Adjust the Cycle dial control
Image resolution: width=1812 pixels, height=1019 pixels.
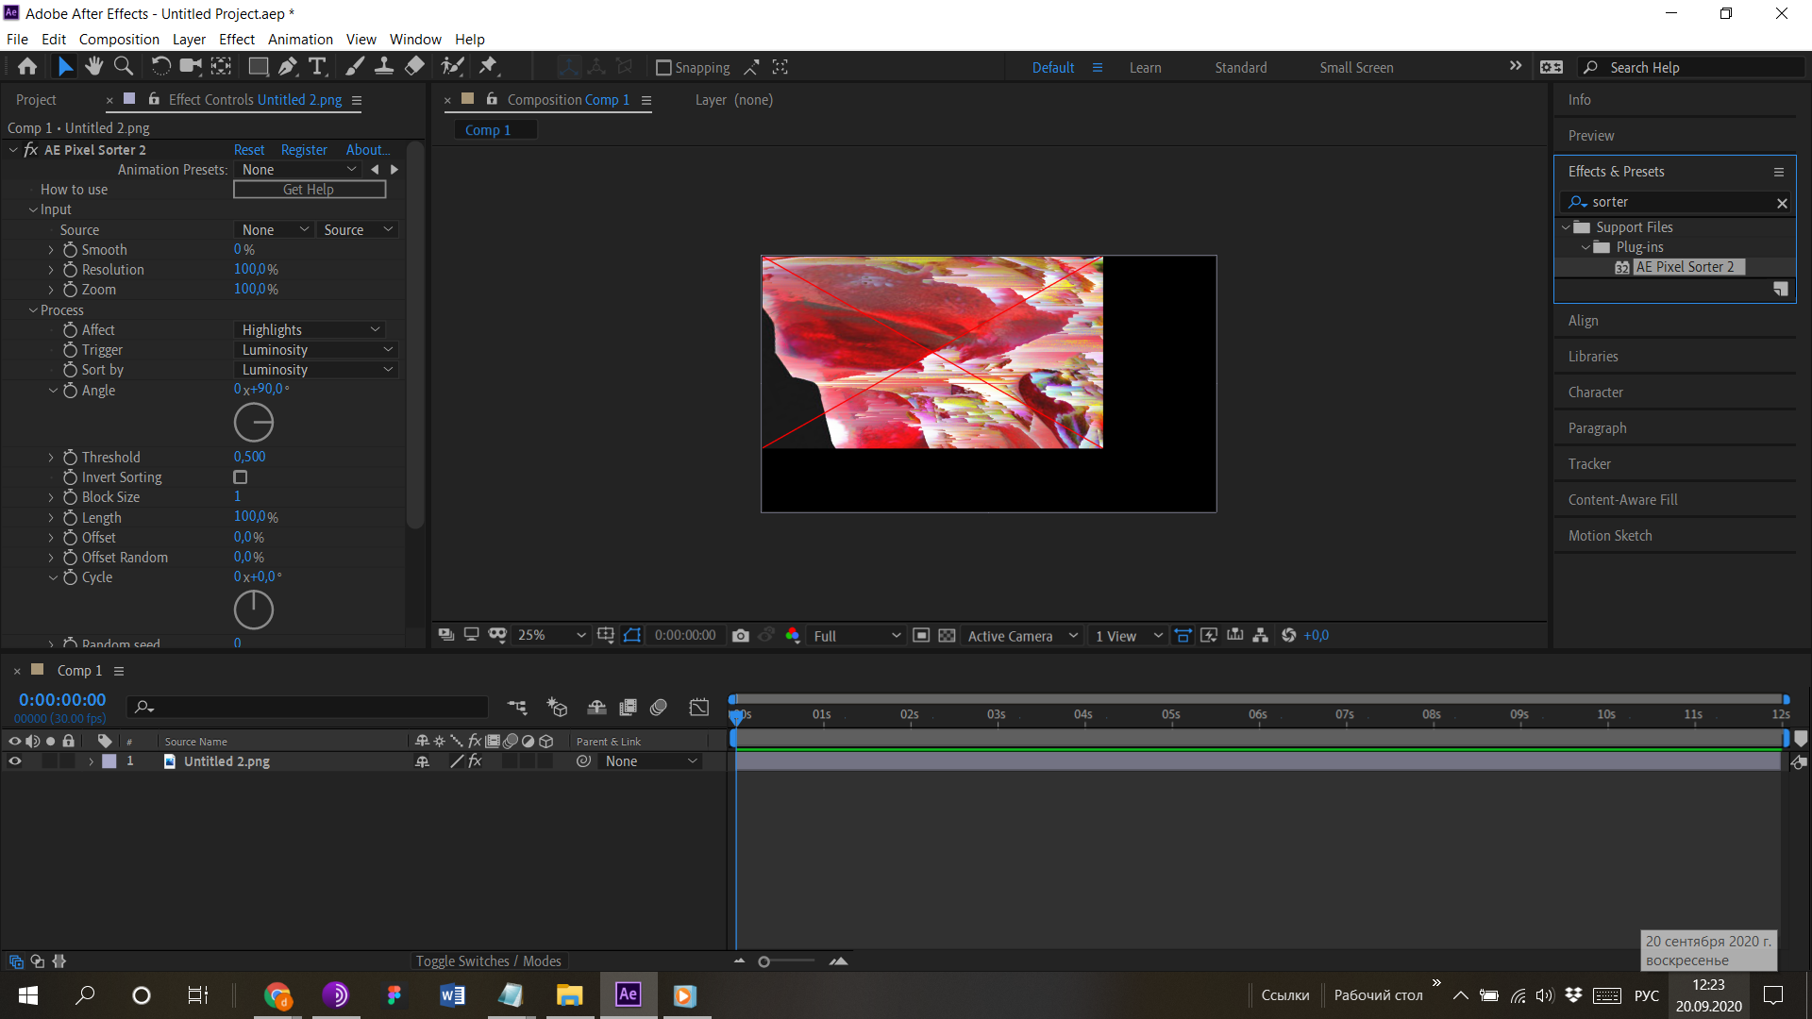click(254, 610)
